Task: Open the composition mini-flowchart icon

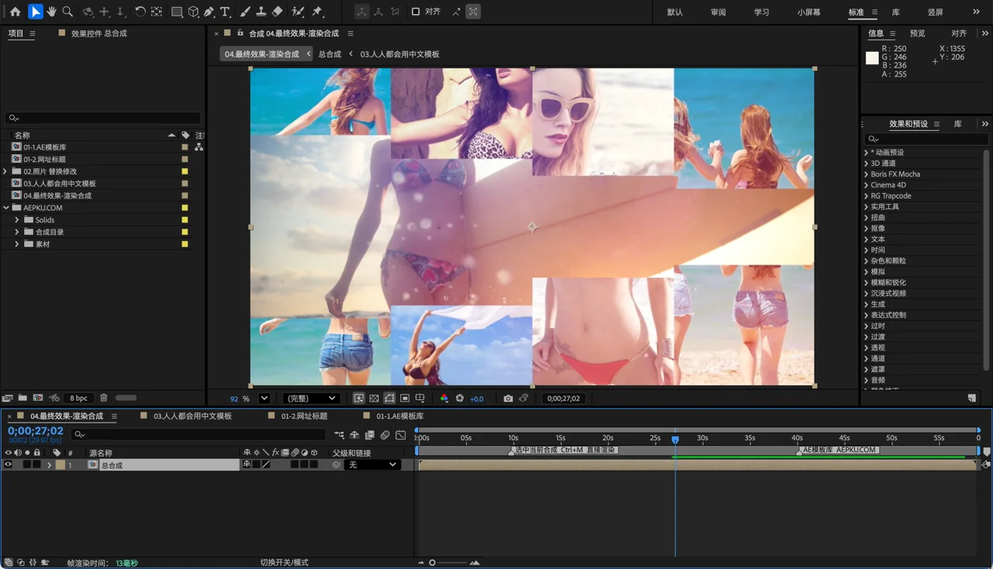Action: pos(339,435)
